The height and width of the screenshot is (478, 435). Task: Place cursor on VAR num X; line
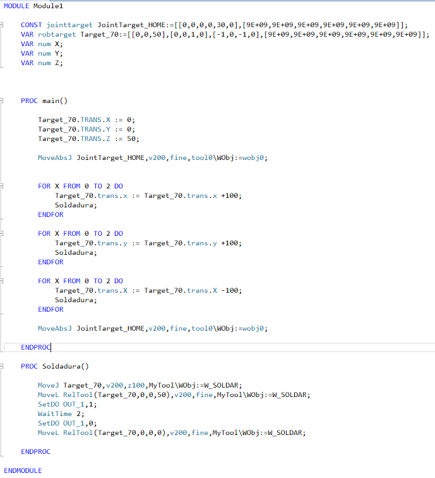click(x=42, y=44)
